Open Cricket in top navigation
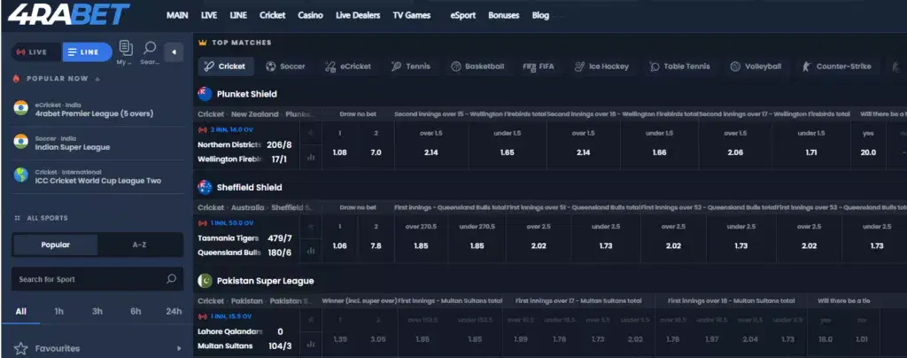 [273, 16]
